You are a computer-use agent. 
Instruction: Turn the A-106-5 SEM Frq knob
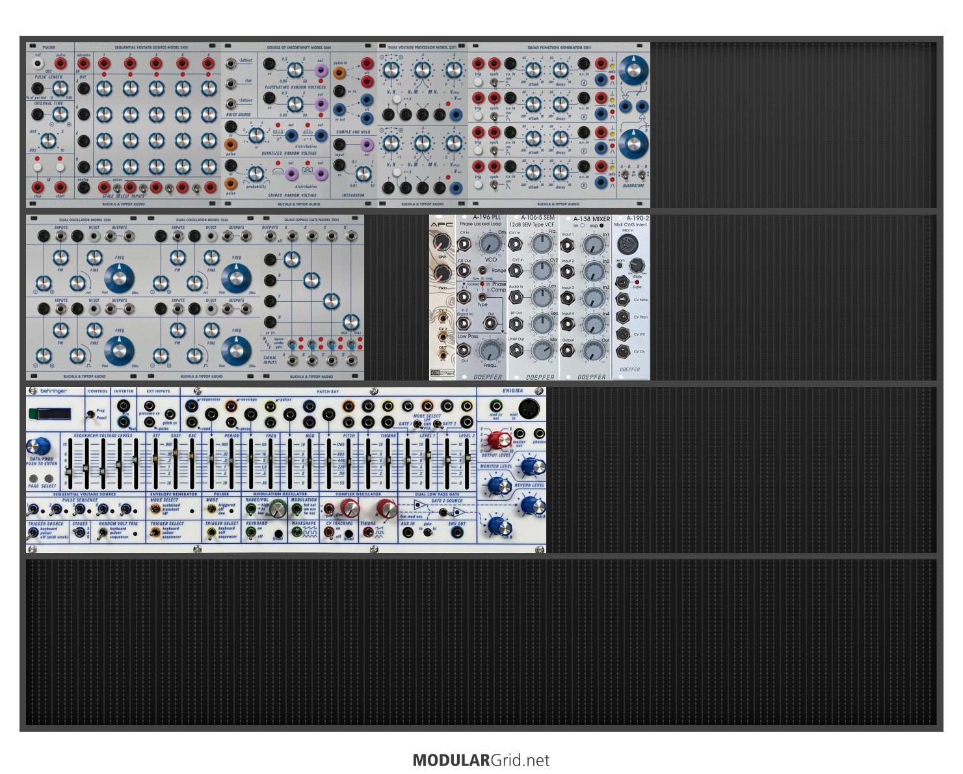tap(542, 245)
